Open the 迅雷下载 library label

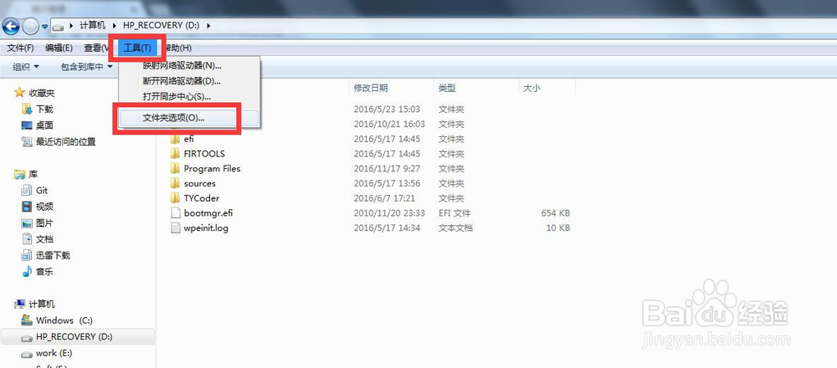click(54, 255)
